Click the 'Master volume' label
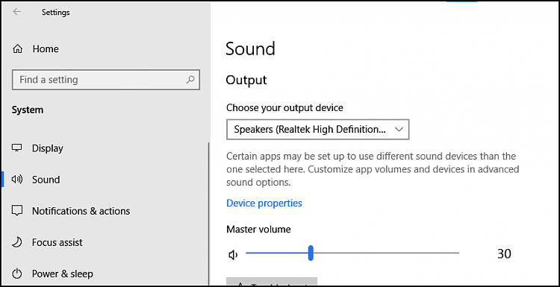This screenshot has width=560, height=287. click(258, 229)
